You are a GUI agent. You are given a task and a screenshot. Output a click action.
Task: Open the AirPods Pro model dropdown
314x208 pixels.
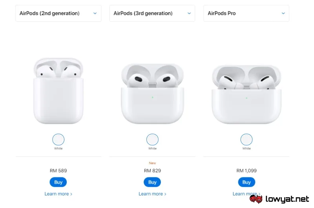point(246,13)
